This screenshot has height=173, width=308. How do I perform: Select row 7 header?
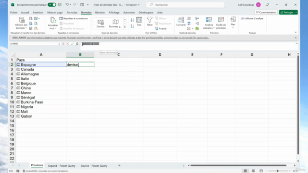point(12,88)
